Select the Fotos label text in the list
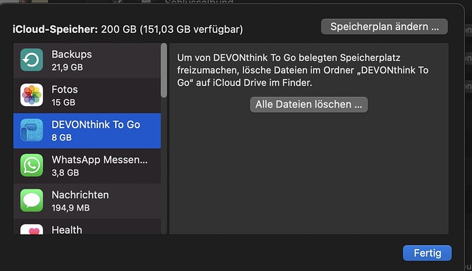Screen dimensions: 472x271 point(64,89)
